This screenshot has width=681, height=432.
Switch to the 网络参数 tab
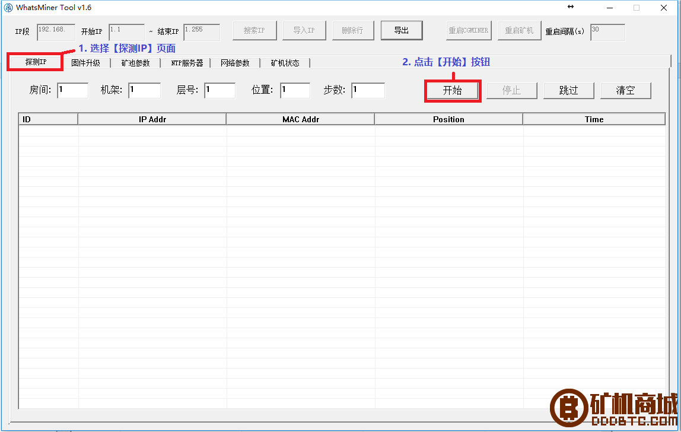(235, 63)
